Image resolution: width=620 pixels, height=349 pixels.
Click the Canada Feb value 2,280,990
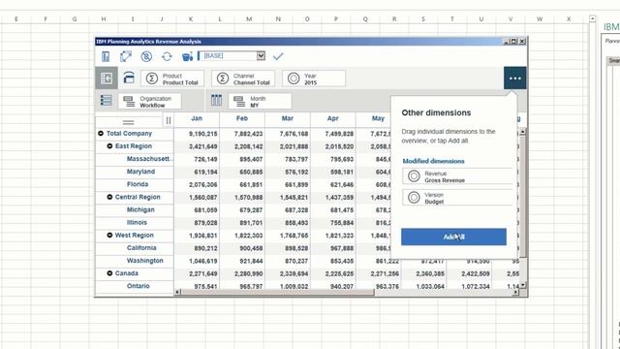(248, 273)
